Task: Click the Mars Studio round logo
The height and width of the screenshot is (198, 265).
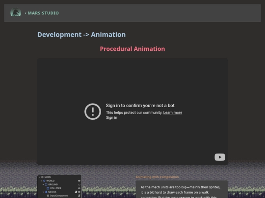Action: (16, 12)
